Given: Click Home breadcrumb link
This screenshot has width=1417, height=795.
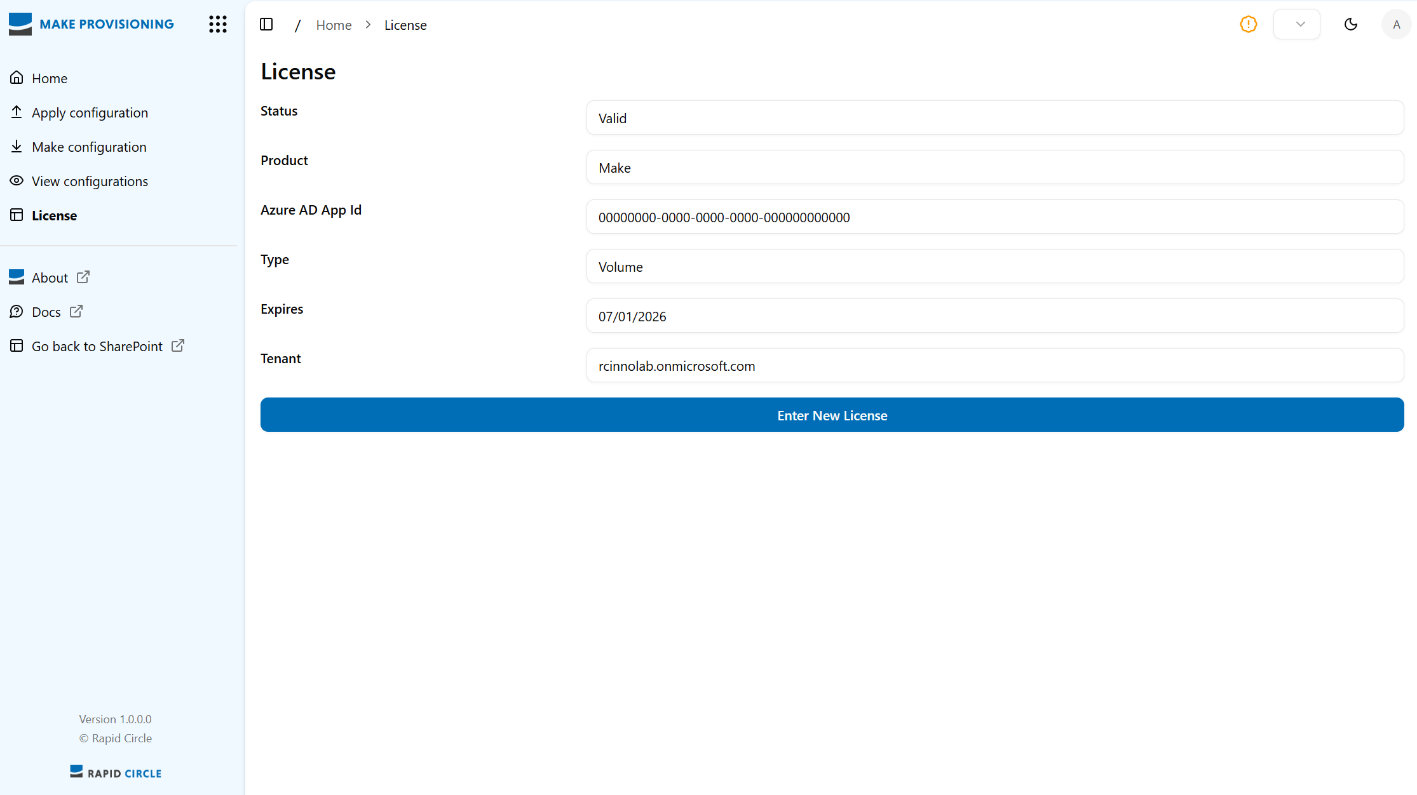Looking at the screenshot, I should [x=334, y=25].
